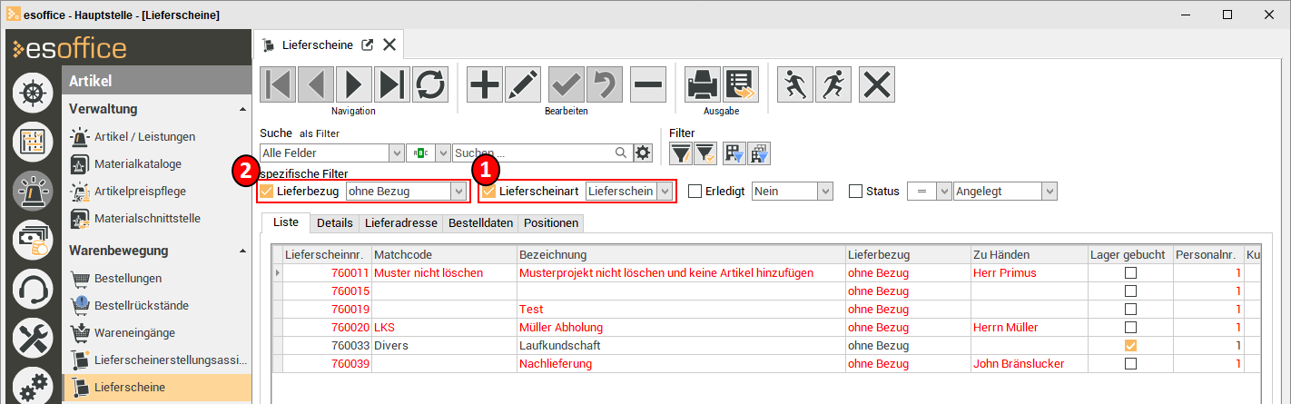This screenshot has width=1291, height=404.
Task: Expand the Alle Felder search field dropdown
Action: [x=396, y=153]
